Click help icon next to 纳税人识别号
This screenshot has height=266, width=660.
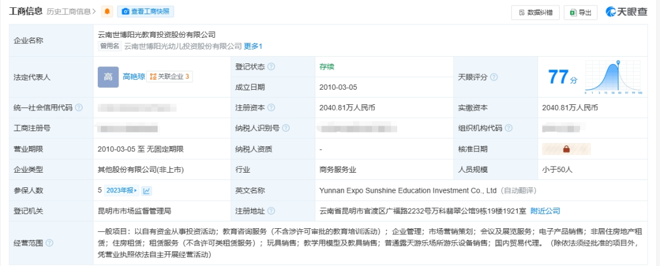click(x=286, y=128)
